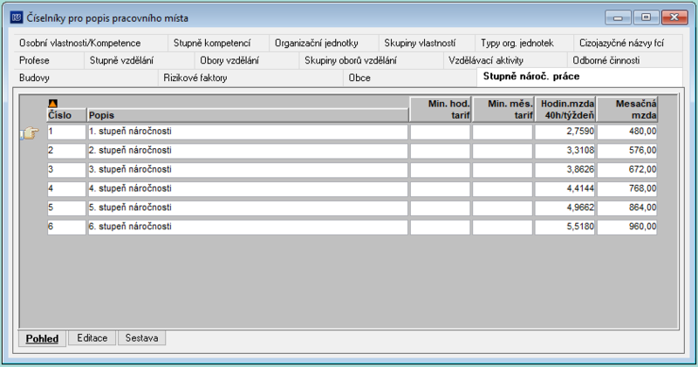Click '4. stupeň náročnosti' description

pos(248,189)
